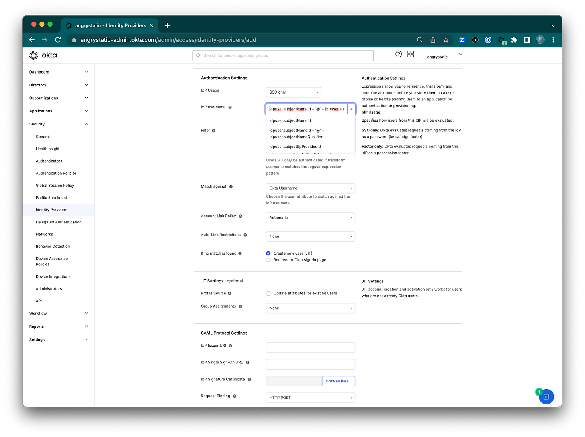Click the Okta logo

click(43, 55)
